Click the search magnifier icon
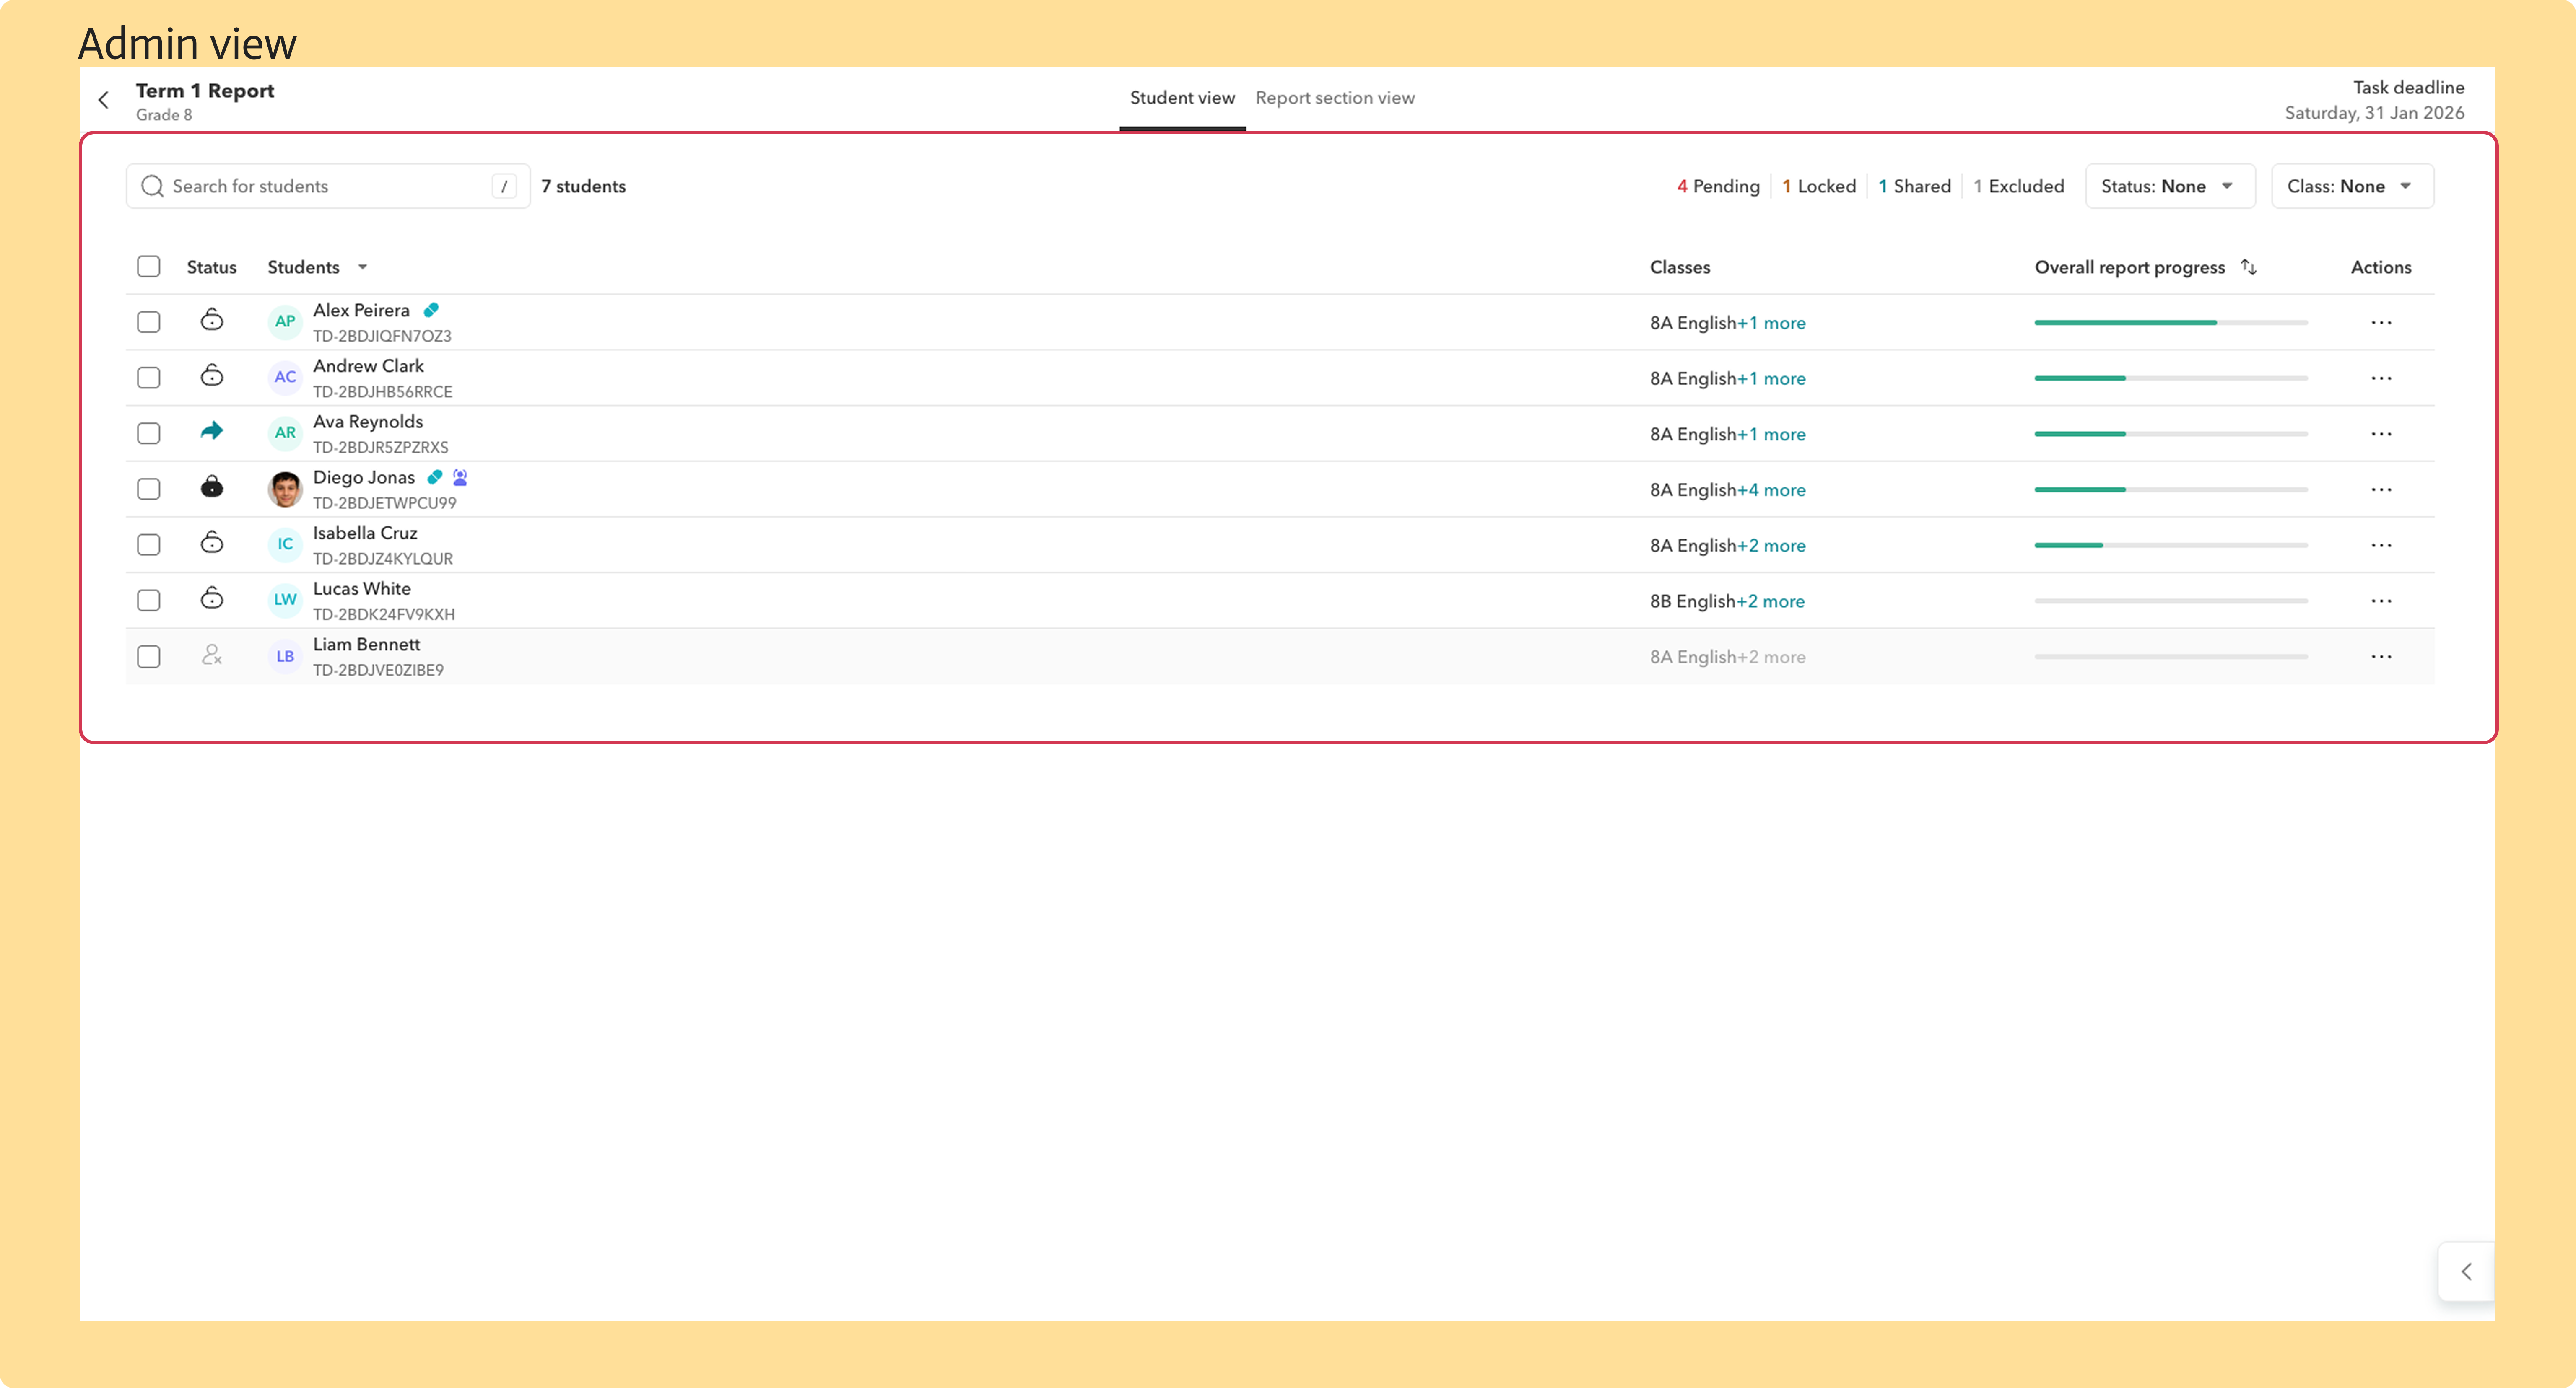This screenshot has height=1388, width=2576. [152, 186]
